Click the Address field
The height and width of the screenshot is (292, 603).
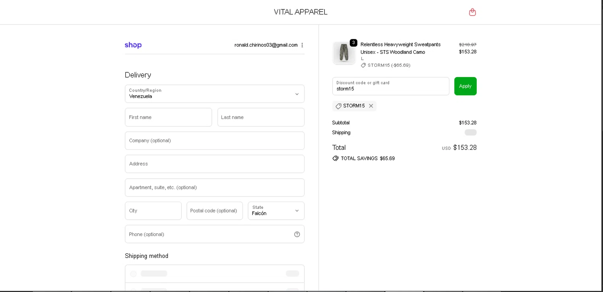[215, 164]
